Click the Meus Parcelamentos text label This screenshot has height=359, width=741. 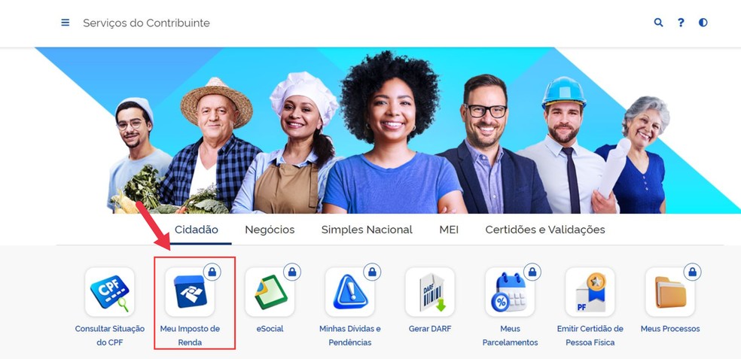(510, 336)
